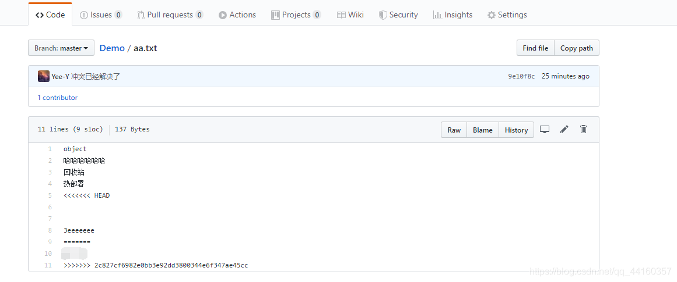677x282 pixels.
Task: View the 1 contributor link
Action: pos(57,98)
